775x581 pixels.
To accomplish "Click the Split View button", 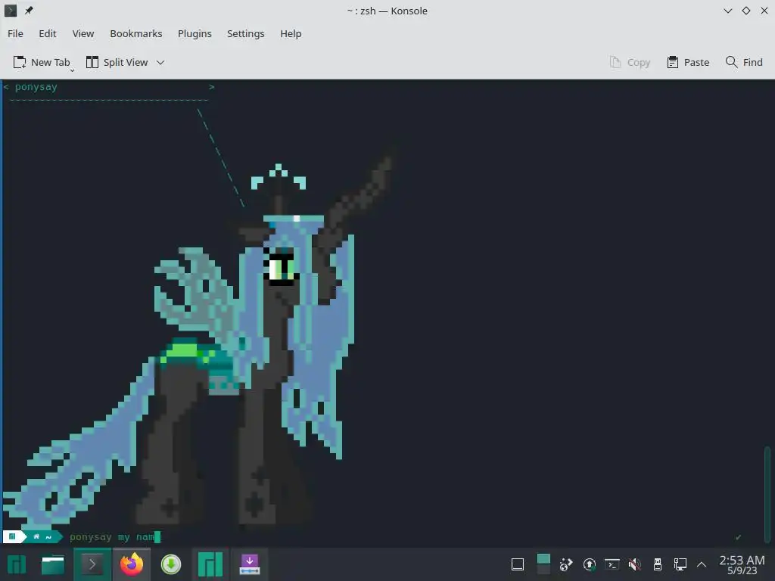I will click(117, 62).
